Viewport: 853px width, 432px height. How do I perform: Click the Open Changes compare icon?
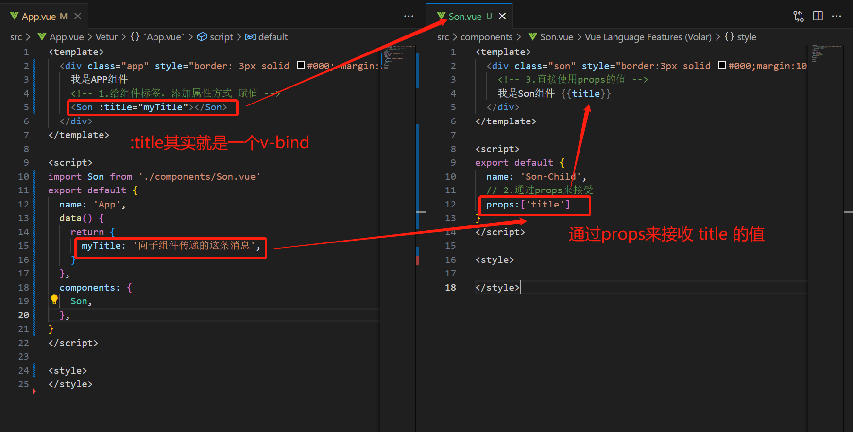point(799,16)
